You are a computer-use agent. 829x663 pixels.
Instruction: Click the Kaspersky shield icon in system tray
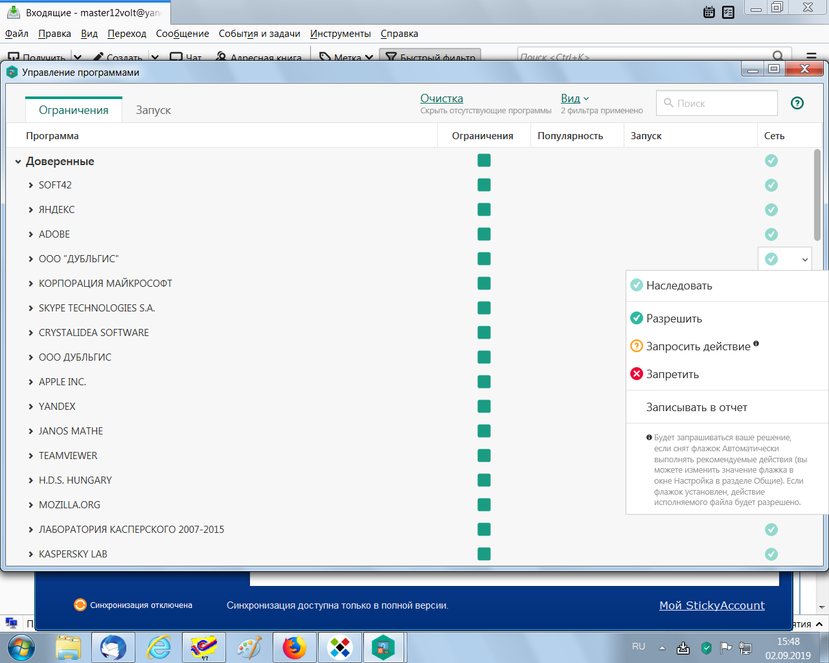[x=707, y=647]
